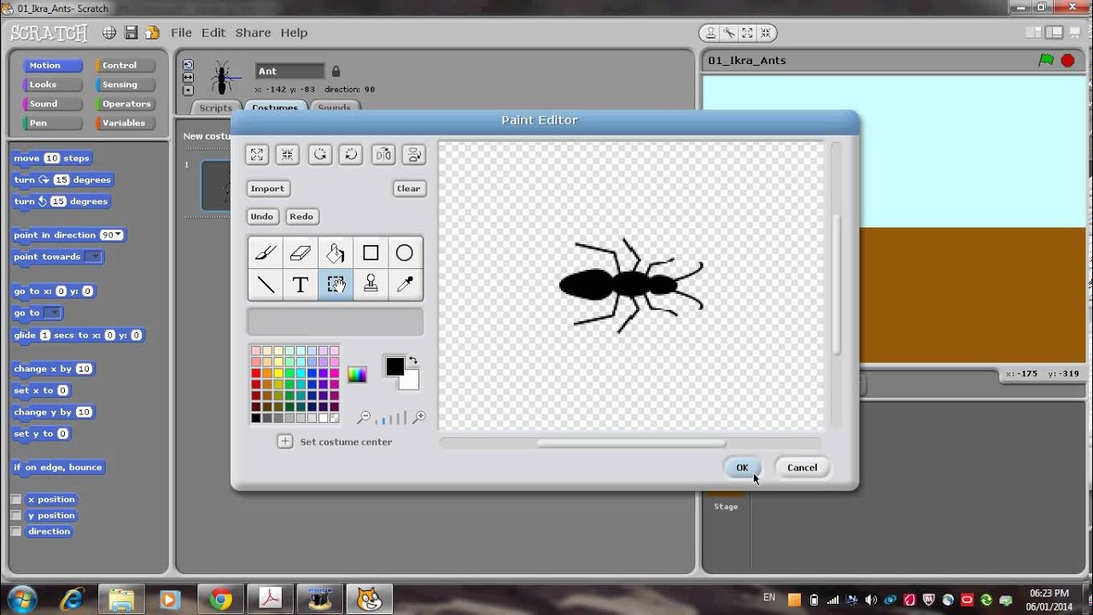Click the Shrink image icon in Paint Editor

[x=288, y=155]
